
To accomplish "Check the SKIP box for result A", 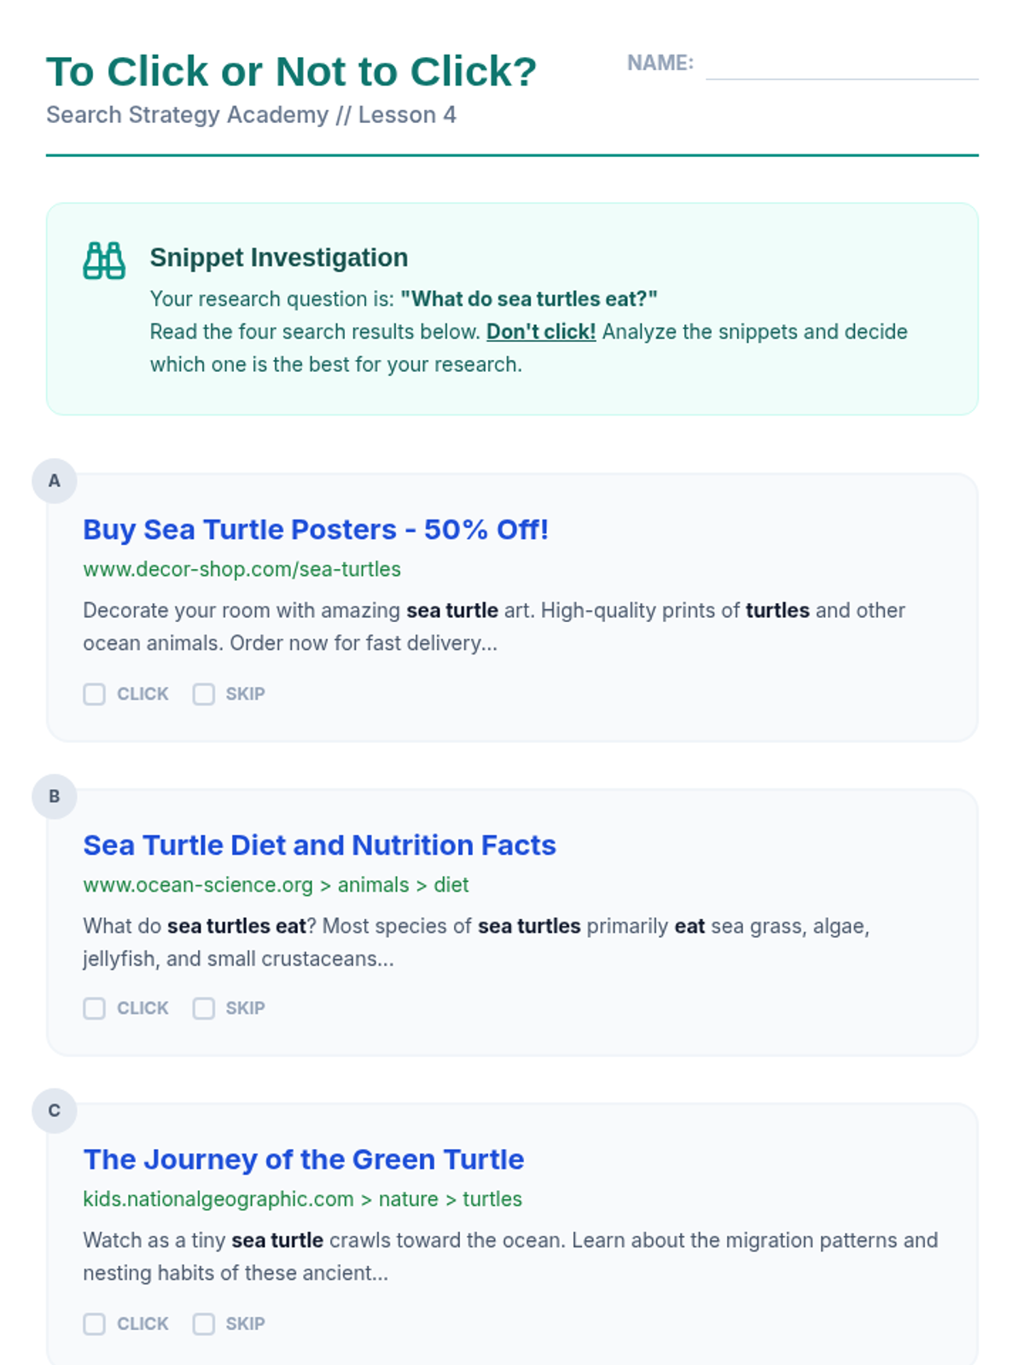I will 204,694.
